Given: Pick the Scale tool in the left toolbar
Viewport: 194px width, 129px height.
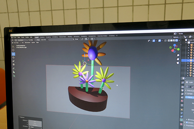Looking at the screenshot, I should [x=14, y=61].
